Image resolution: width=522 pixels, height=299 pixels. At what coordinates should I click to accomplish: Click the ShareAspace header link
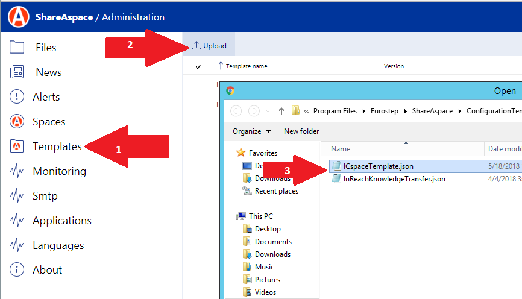pyautogui.click(x=64, y=17)
